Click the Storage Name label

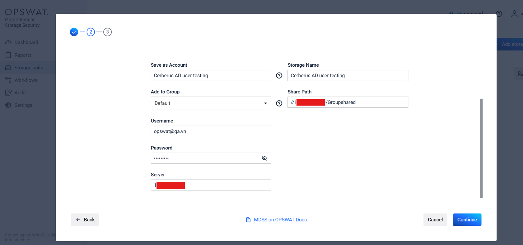pos(303,65)
